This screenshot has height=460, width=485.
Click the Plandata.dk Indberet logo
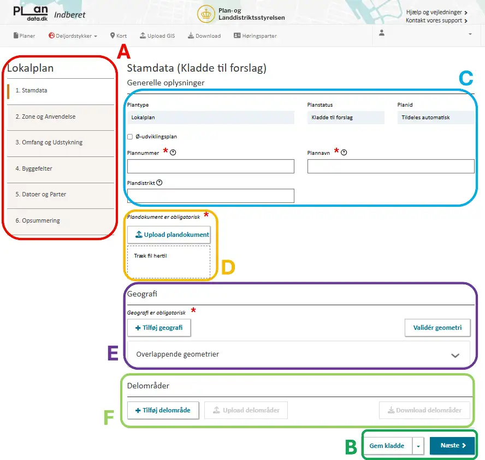pos(49,13)
